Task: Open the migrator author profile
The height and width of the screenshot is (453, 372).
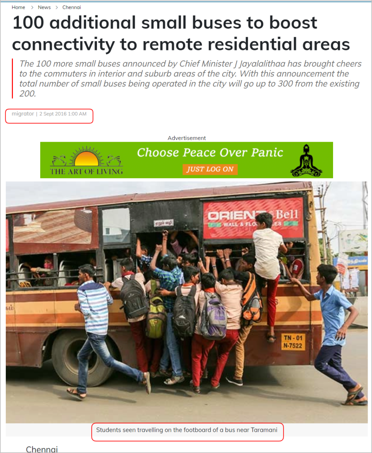Action: 23,114
